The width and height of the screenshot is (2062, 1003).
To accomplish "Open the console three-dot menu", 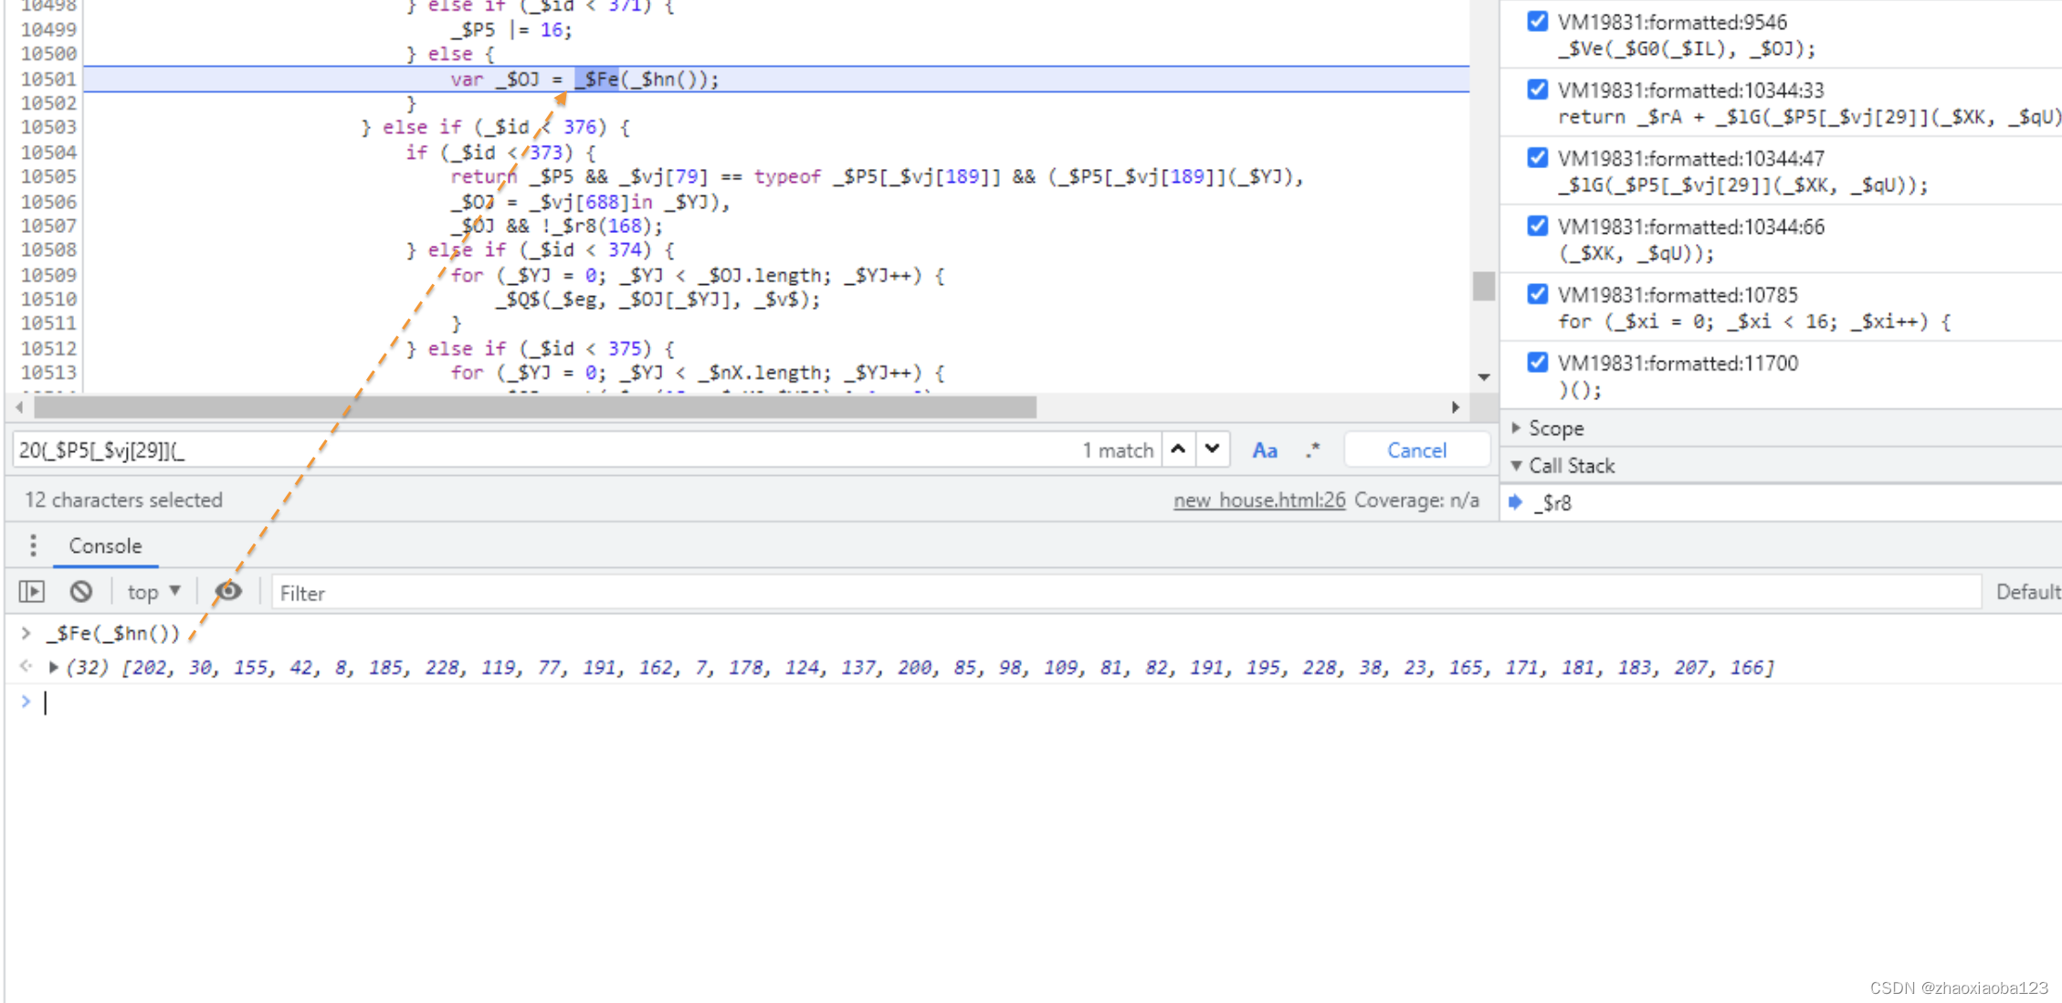I will click(x=33, y=545).
